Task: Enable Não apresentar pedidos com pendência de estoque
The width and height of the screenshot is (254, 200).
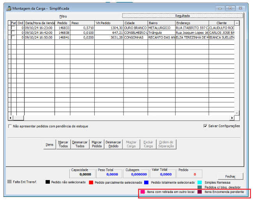Action: pos(10,126)
